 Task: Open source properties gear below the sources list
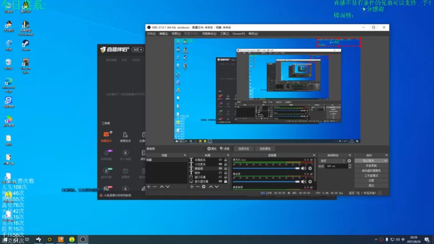(x=204, y=187)
